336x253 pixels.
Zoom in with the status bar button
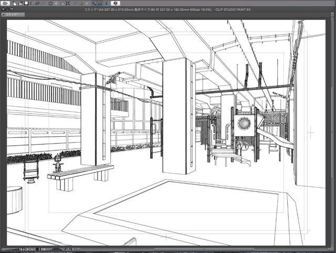coord(33,249)
